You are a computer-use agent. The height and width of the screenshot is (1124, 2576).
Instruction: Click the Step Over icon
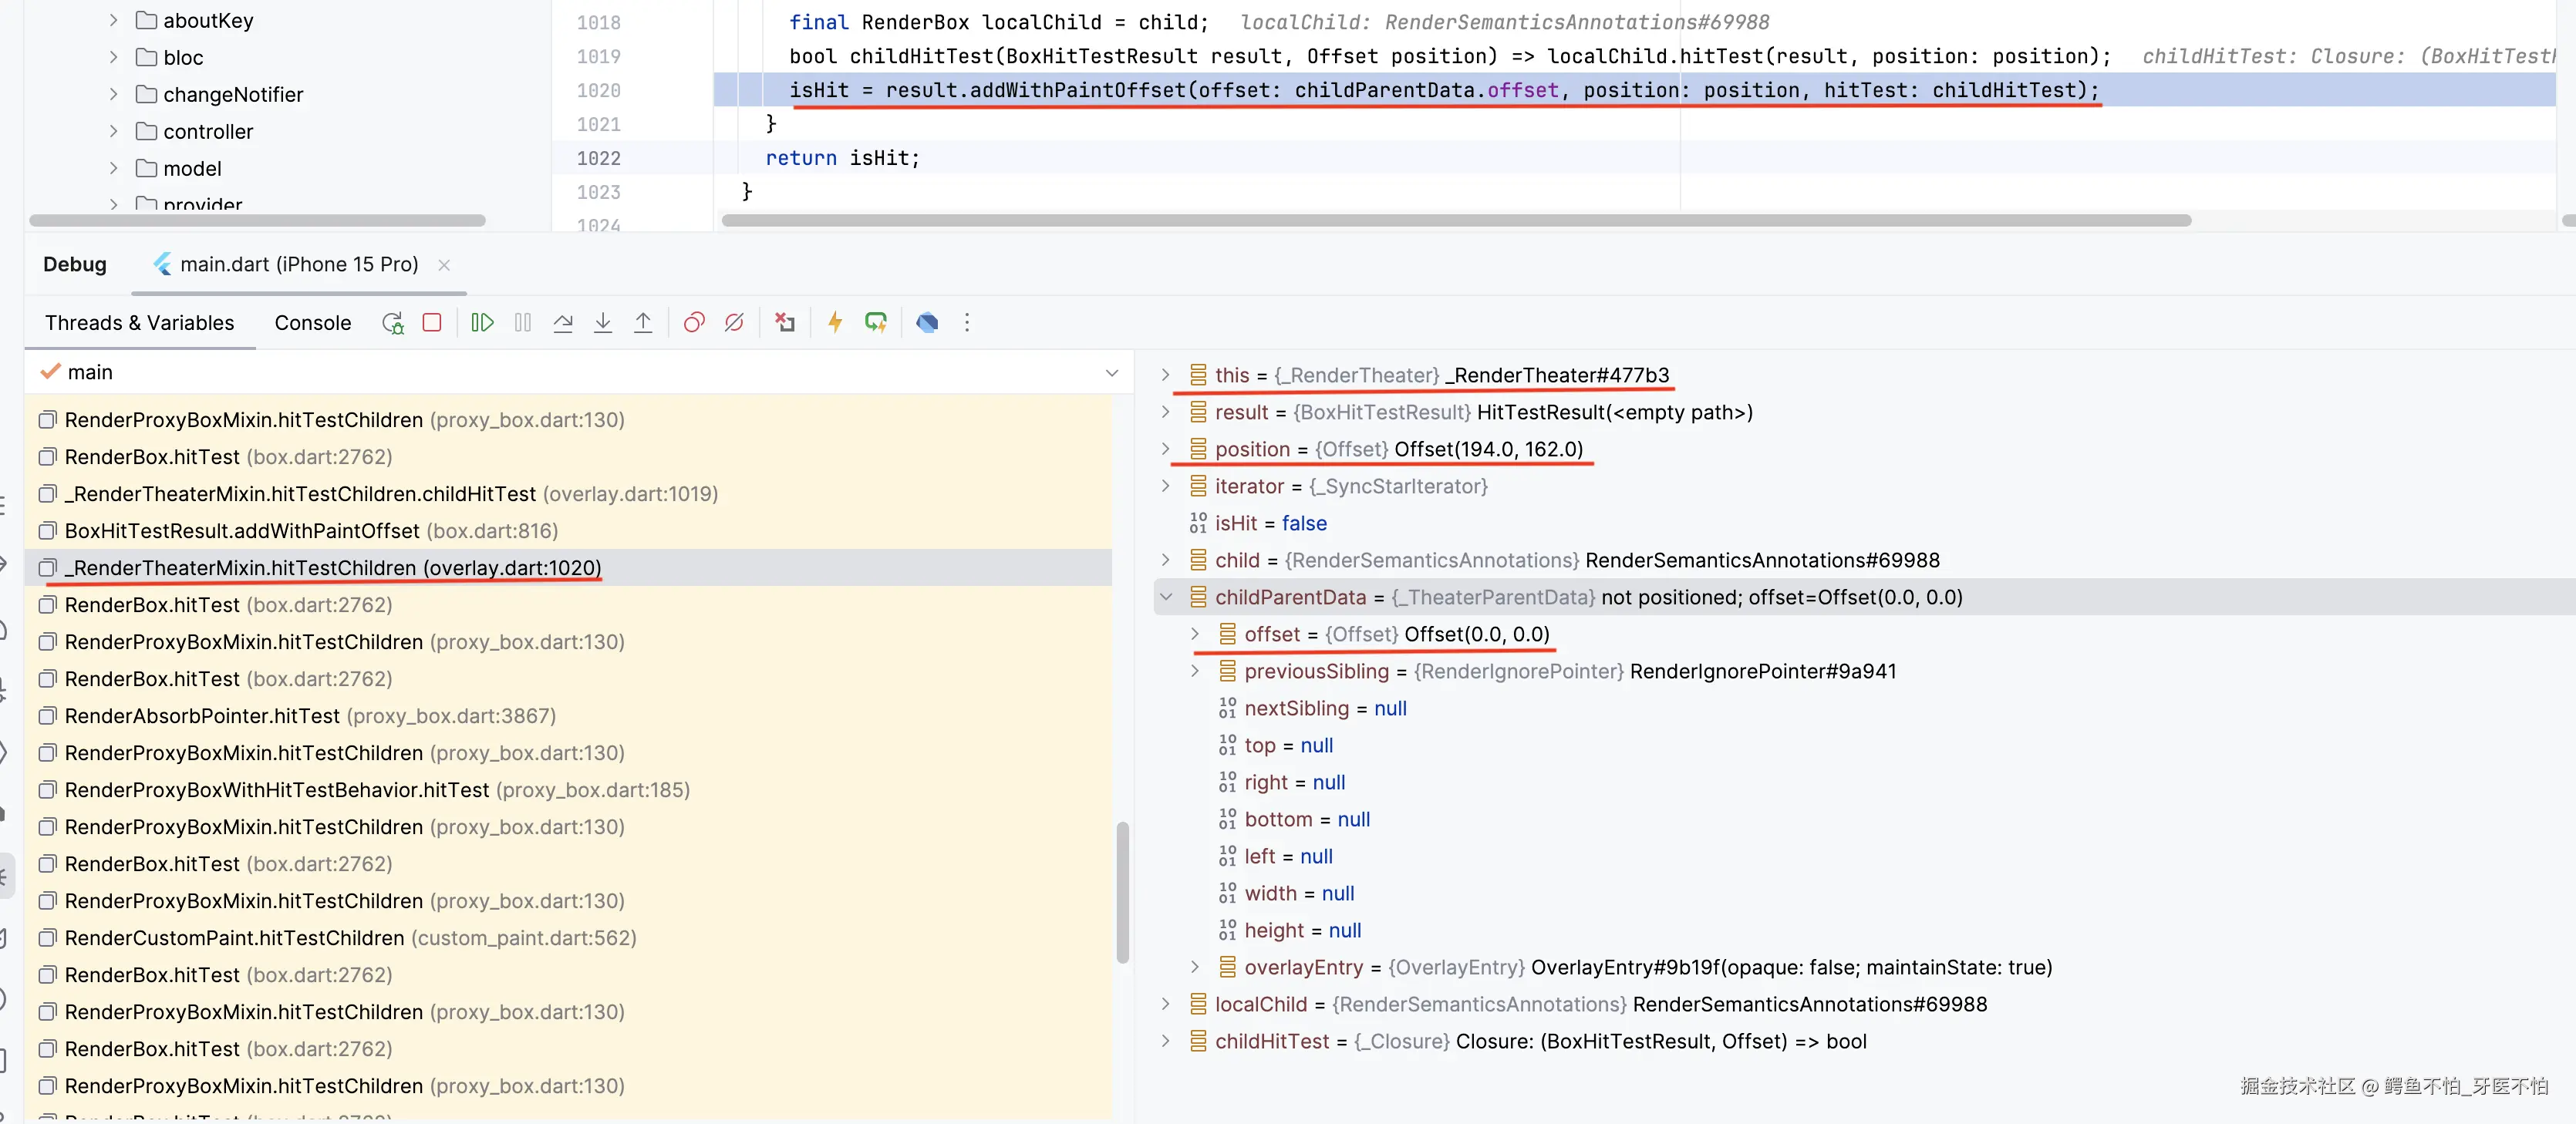click(x=563, y=323)
